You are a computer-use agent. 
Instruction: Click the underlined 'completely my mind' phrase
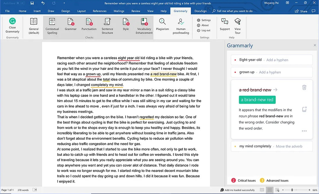(x=107, y=85)
